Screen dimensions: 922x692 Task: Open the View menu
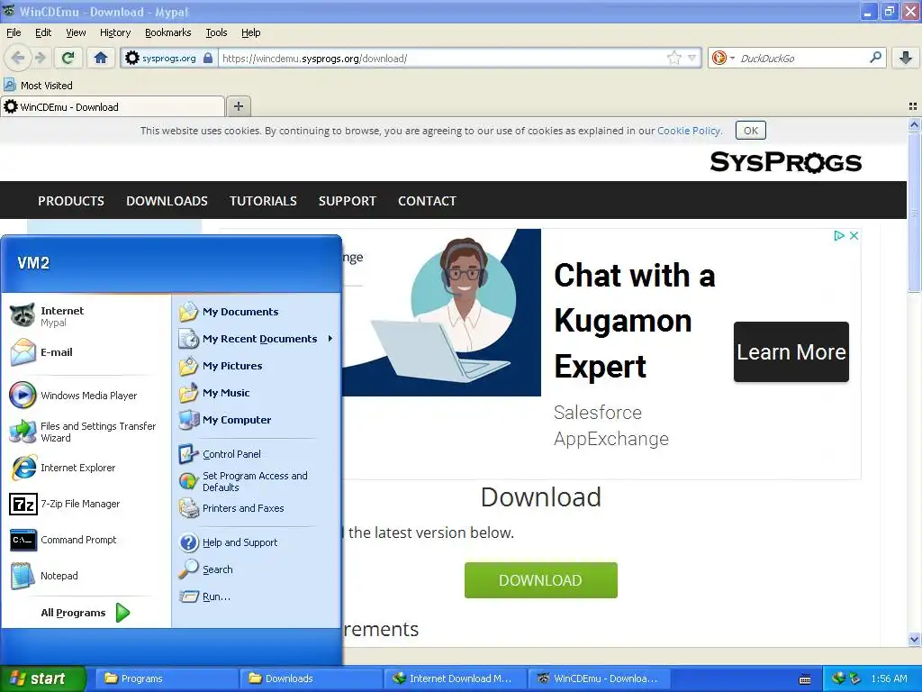[76, 32]
